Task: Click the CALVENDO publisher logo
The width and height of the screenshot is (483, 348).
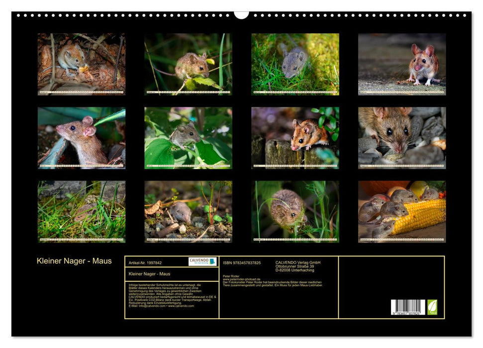Action: [200, 261]
